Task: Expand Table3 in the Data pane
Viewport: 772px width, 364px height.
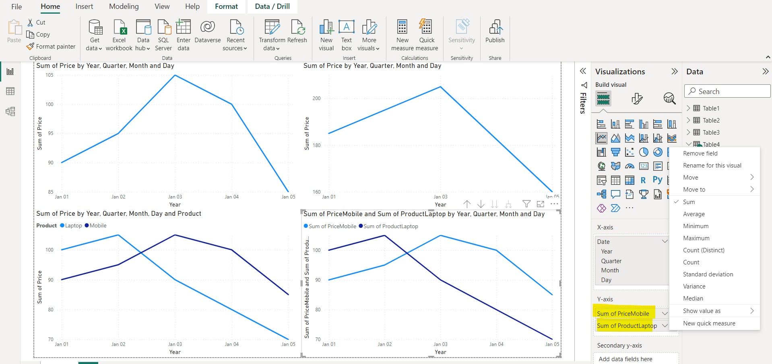Action: click(688, 132)
